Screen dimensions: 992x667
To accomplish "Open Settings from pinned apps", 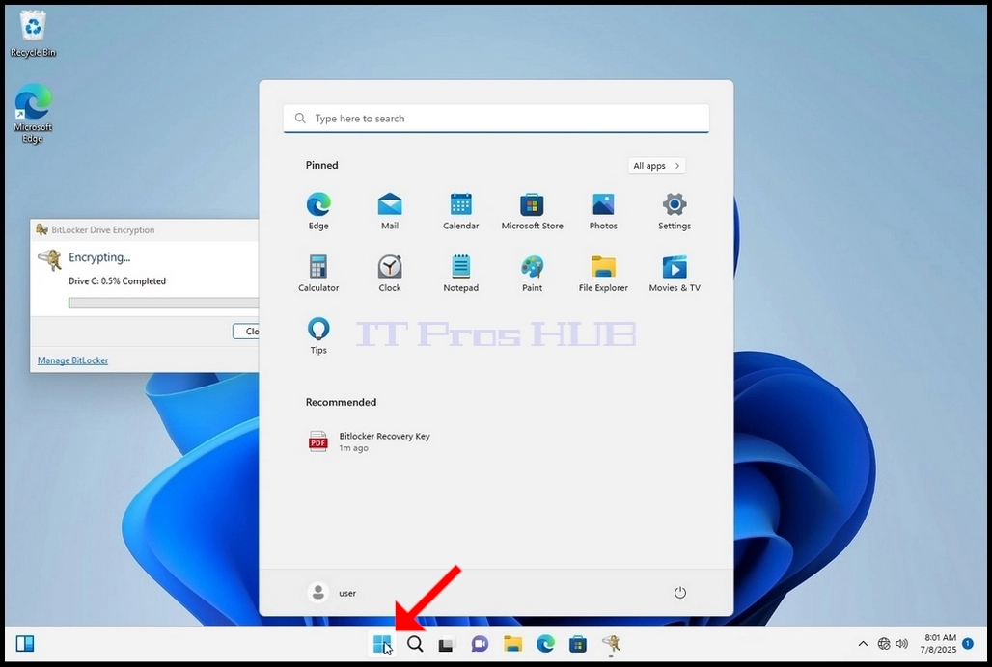I will pyautogui.click(x=675, y=212).
